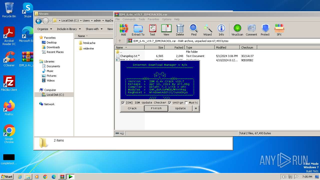This screenshot has width=320, height=180.
Task: Expand the Explorer recent pages arrow
Action: click(50, 21)
